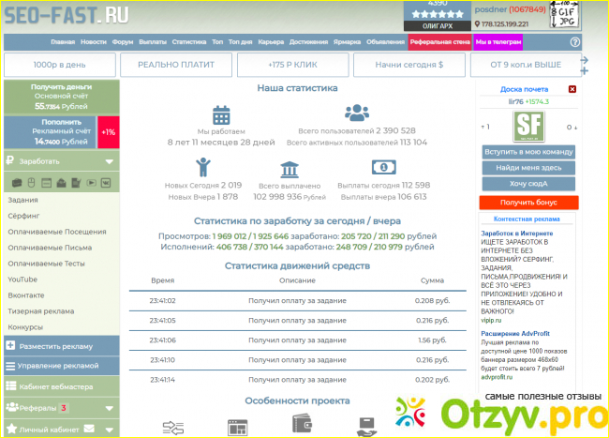Click the calendar icon under Наша статистика
This screenshot has height=438, width=609.
[x=221, y=115]
